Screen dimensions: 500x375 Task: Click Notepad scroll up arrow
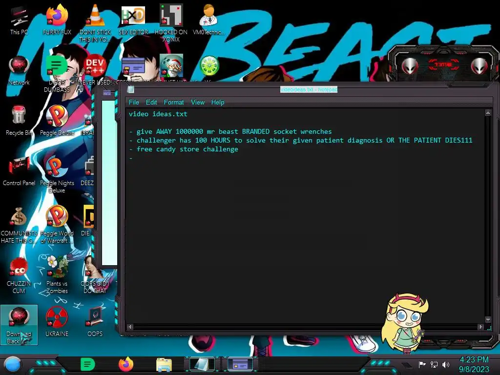(488, 113)
